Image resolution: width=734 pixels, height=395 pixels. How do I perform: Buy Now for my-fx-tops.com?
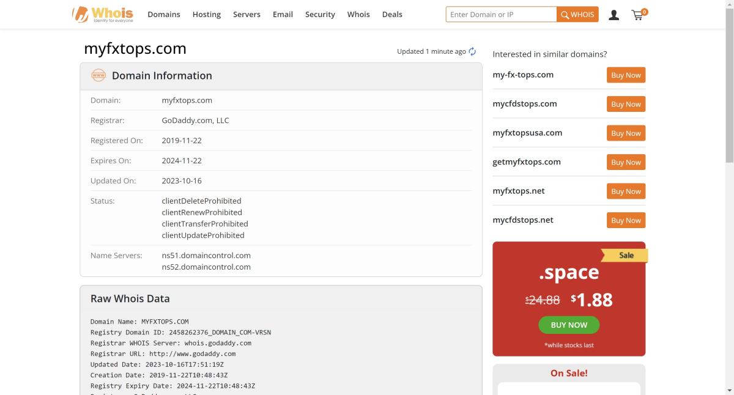(x=626, y=75)
